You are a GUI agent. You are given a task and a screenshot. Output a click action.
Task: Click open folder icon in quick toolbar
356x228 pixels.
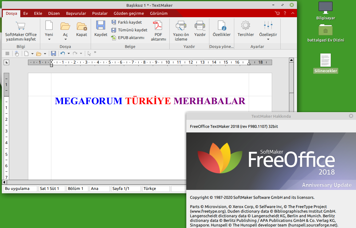click(x=39, y=54)
